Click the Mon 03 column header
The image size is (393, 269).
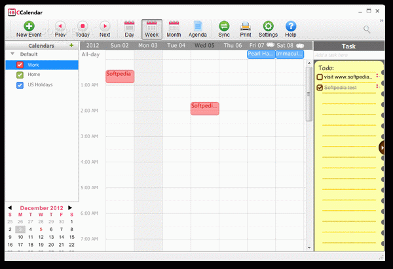(148, 45)
